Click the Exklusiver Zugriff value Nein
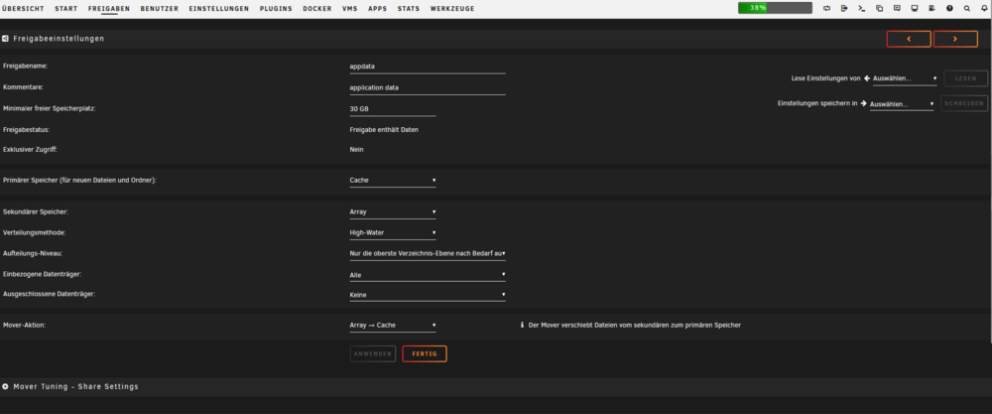 point(357,149)
